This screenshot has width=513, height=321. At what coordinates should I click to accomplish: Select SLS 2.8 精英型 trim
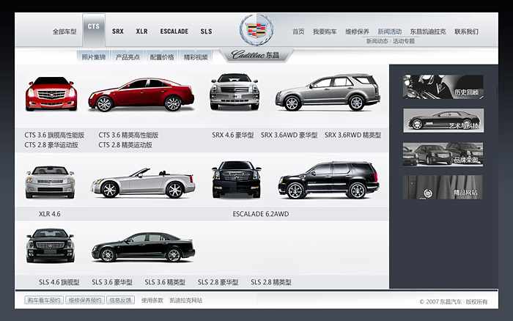coord(271,282)
